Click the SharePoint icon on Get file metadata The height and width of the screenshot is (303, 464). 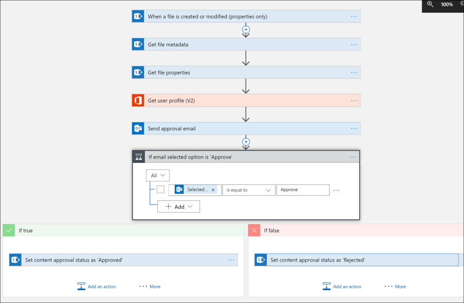138,44
